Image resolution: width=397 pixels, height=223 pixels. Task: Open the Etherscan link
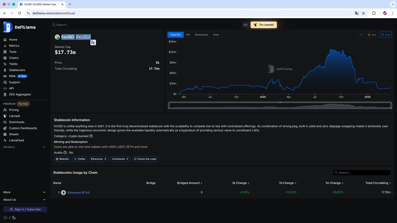(99, 159)
